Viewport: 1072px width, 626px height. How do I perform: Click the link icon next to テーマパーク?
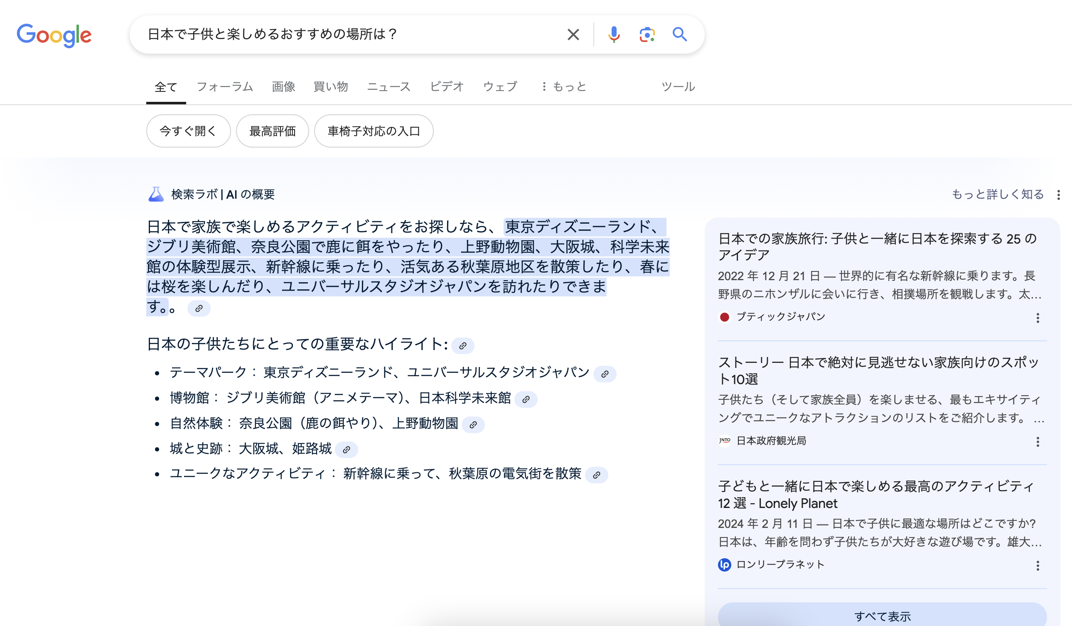click(606, 373)
